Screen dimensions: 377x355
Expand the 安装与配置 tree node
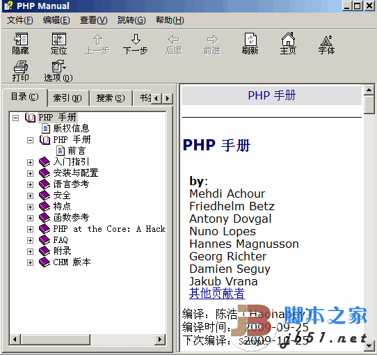[30, 173]
